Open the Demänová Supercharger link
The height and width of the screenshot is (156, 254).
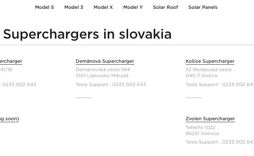click(105, 61)
